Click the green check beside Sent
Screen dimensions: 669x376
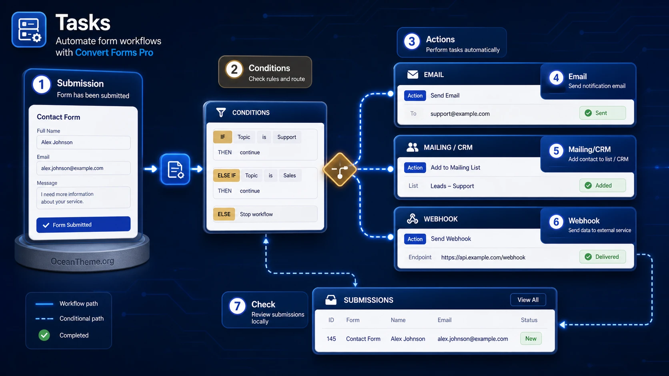coord(588,113)
